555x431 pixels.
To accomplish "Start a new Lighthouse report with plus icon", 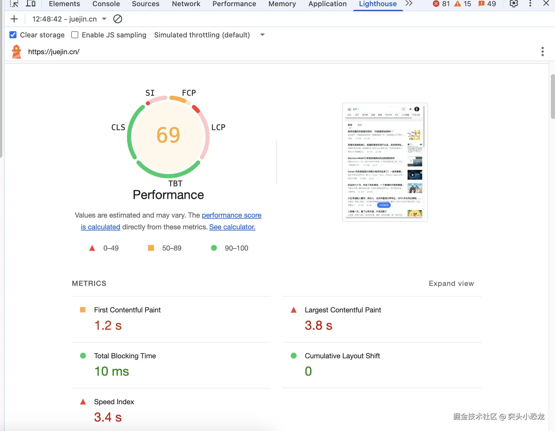I will point(14,19).
